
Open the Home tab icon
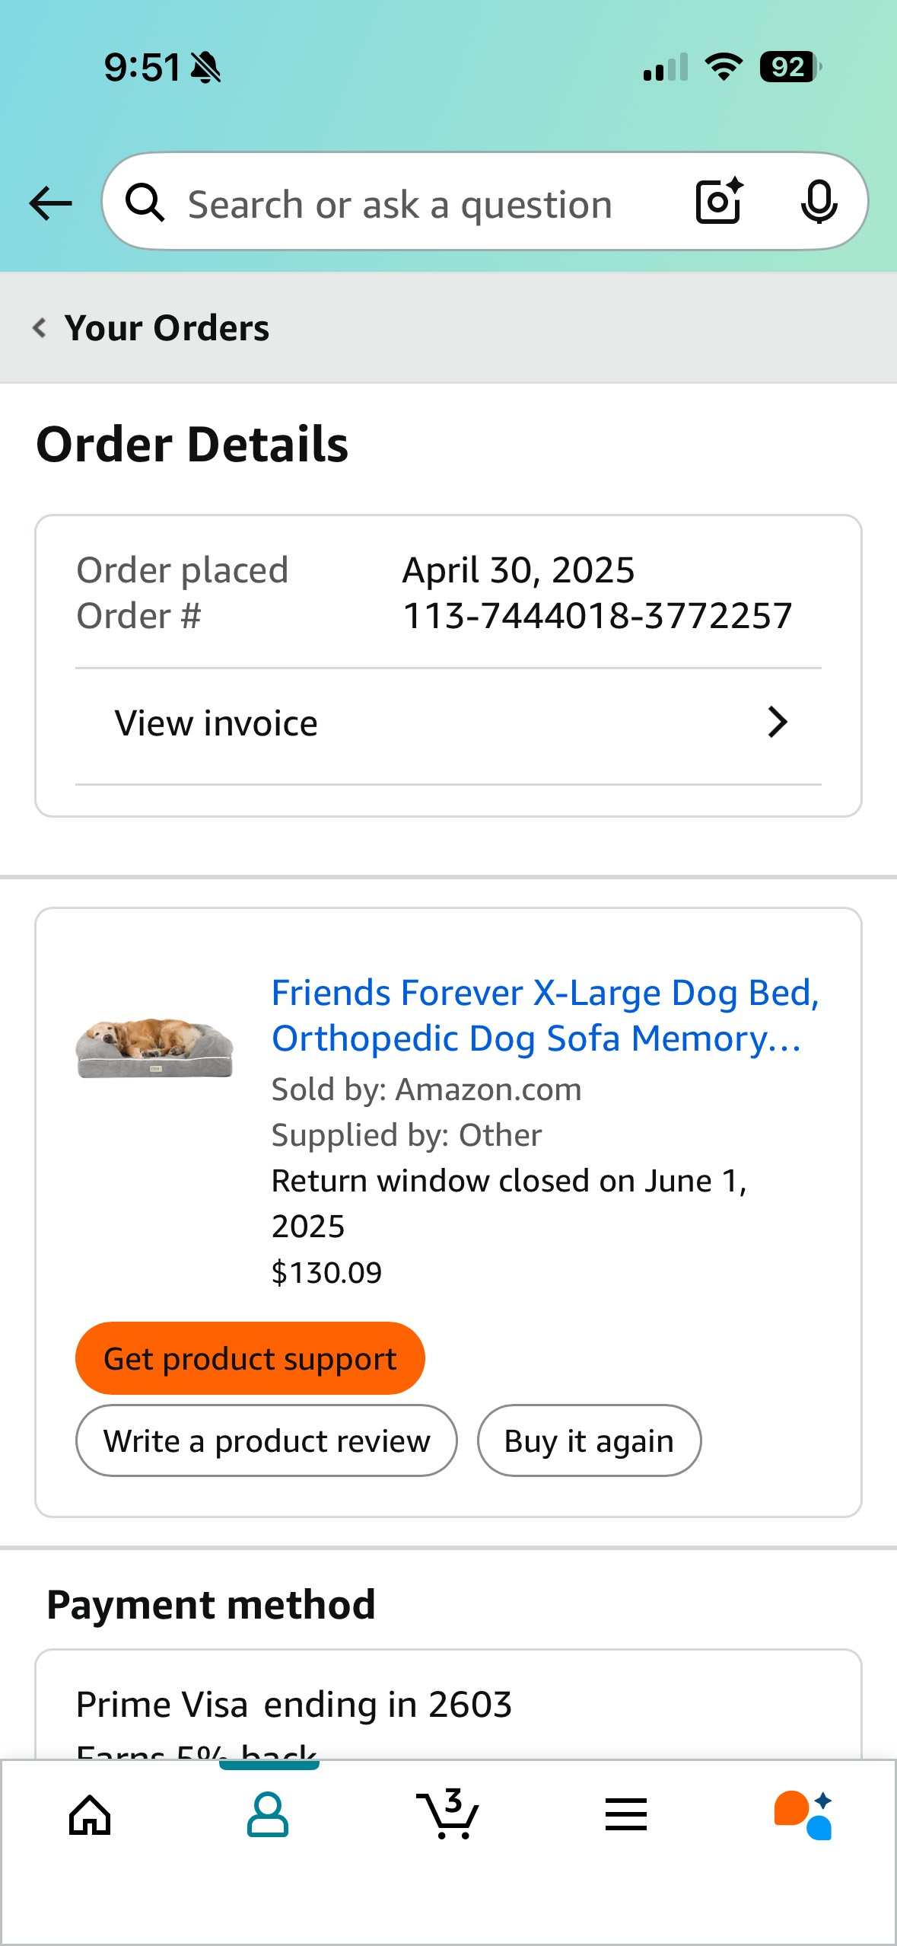[x=90, y=1815]
